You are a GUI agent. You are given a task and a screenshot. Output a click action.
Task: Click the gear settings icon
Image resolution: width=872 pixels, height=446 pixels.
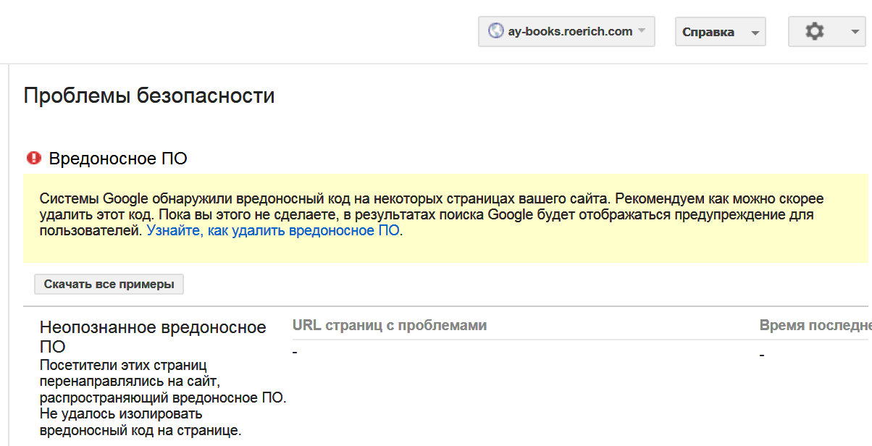pyautogui.click(x=815, y=32)
